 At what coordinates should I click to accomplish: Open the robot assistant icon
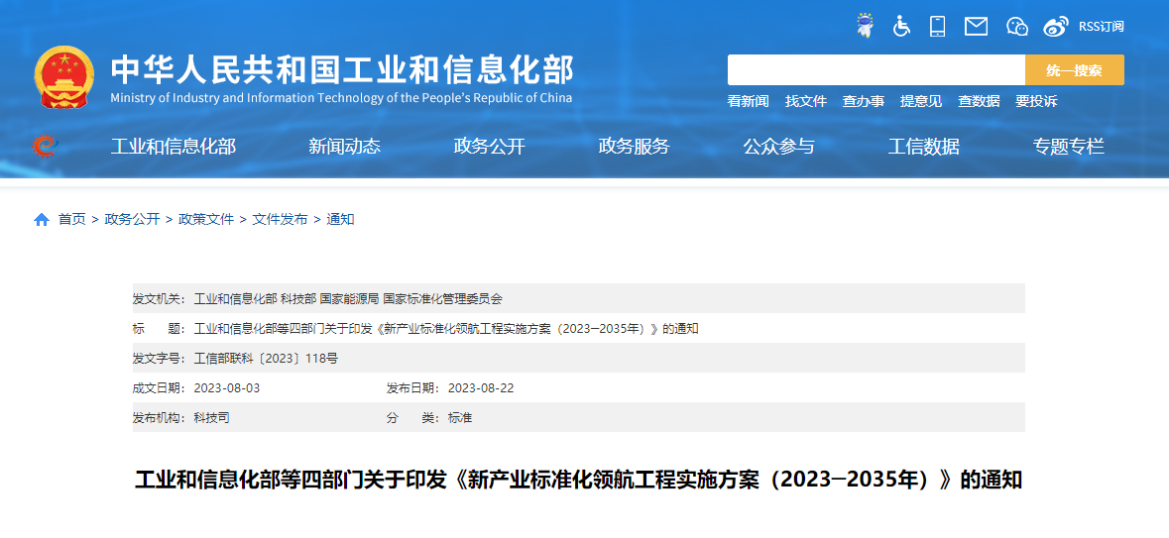tap(866, 26)
